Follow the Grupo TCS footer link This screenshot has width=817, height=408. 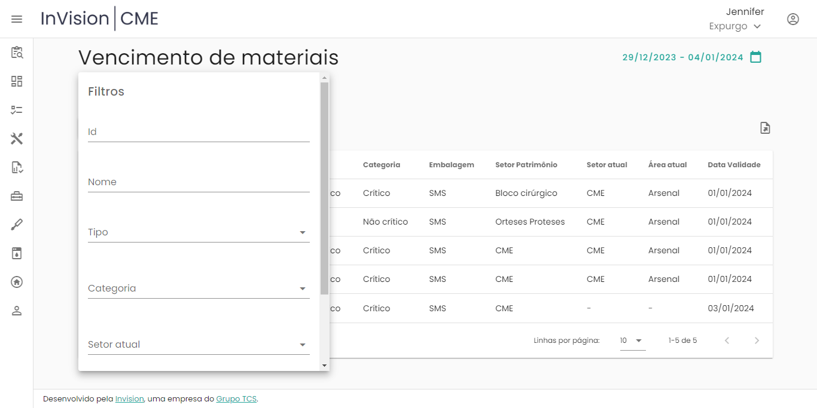tap(236, 399)
